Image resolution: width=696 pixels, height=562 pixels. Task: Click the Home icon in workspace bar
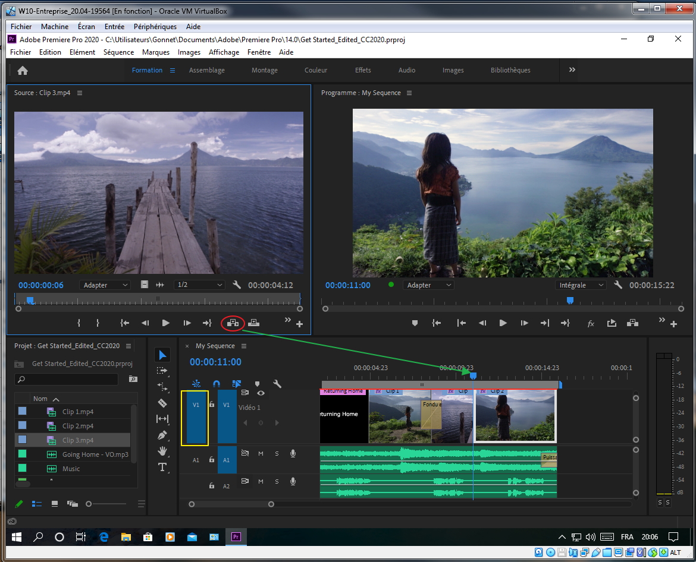click(23, 70)
